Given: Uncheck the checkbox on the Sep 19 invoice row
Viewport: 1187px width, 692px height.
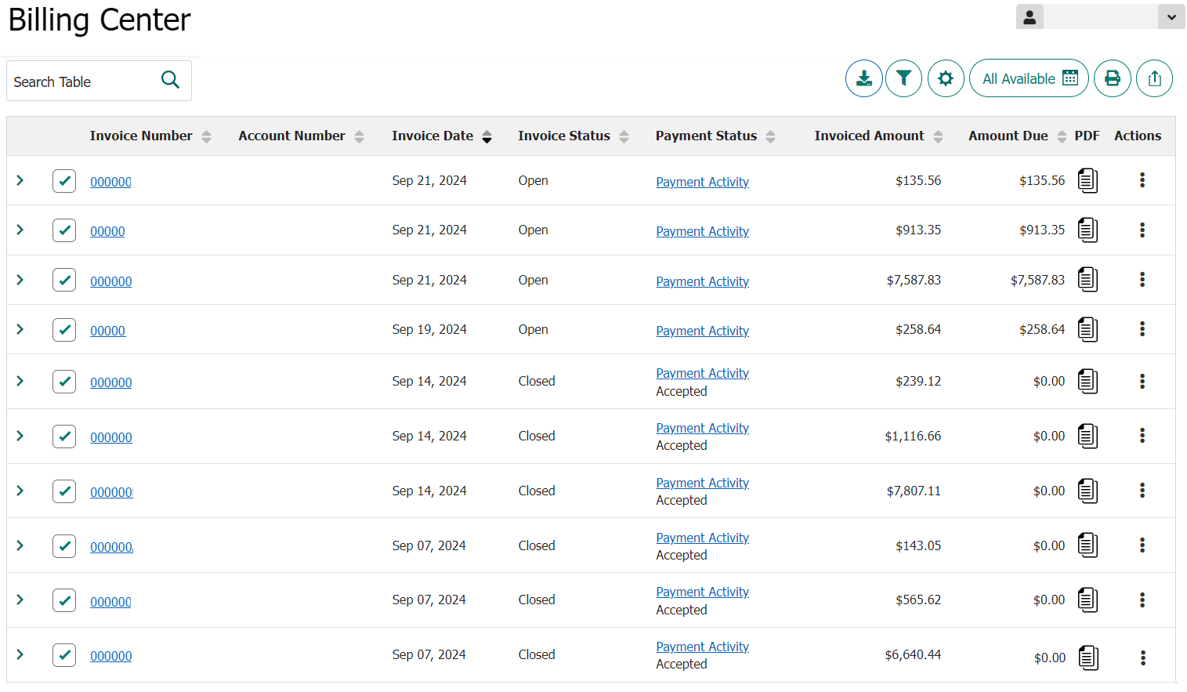Looking at the screenshot, I should pyautogui.click(x=63, y=329).
